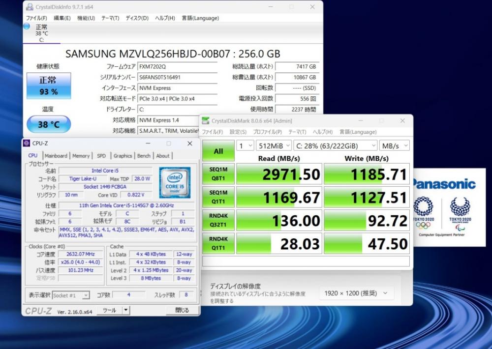Viewport: 492px width, 349px height.
Task: Click the CPU-Z title bar icon
Action: pyautogui.click(x=27, y=144)
